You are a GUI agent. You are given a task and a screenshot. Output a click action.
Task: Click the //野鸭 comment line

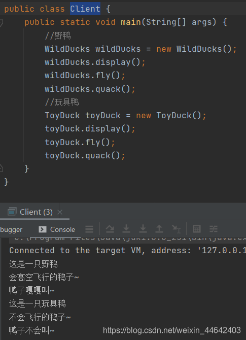click(x=58, y=36)
